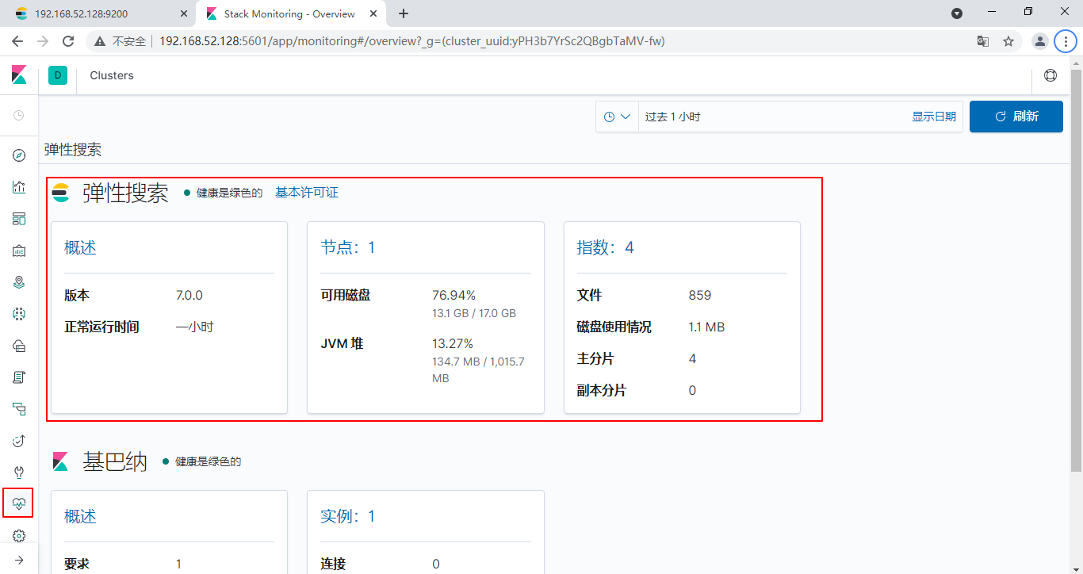Open Elasticsearch 节点: 1 nodes link
Image resolution: width=1083 pixels, height=574 pixels.
coord(347,247)
